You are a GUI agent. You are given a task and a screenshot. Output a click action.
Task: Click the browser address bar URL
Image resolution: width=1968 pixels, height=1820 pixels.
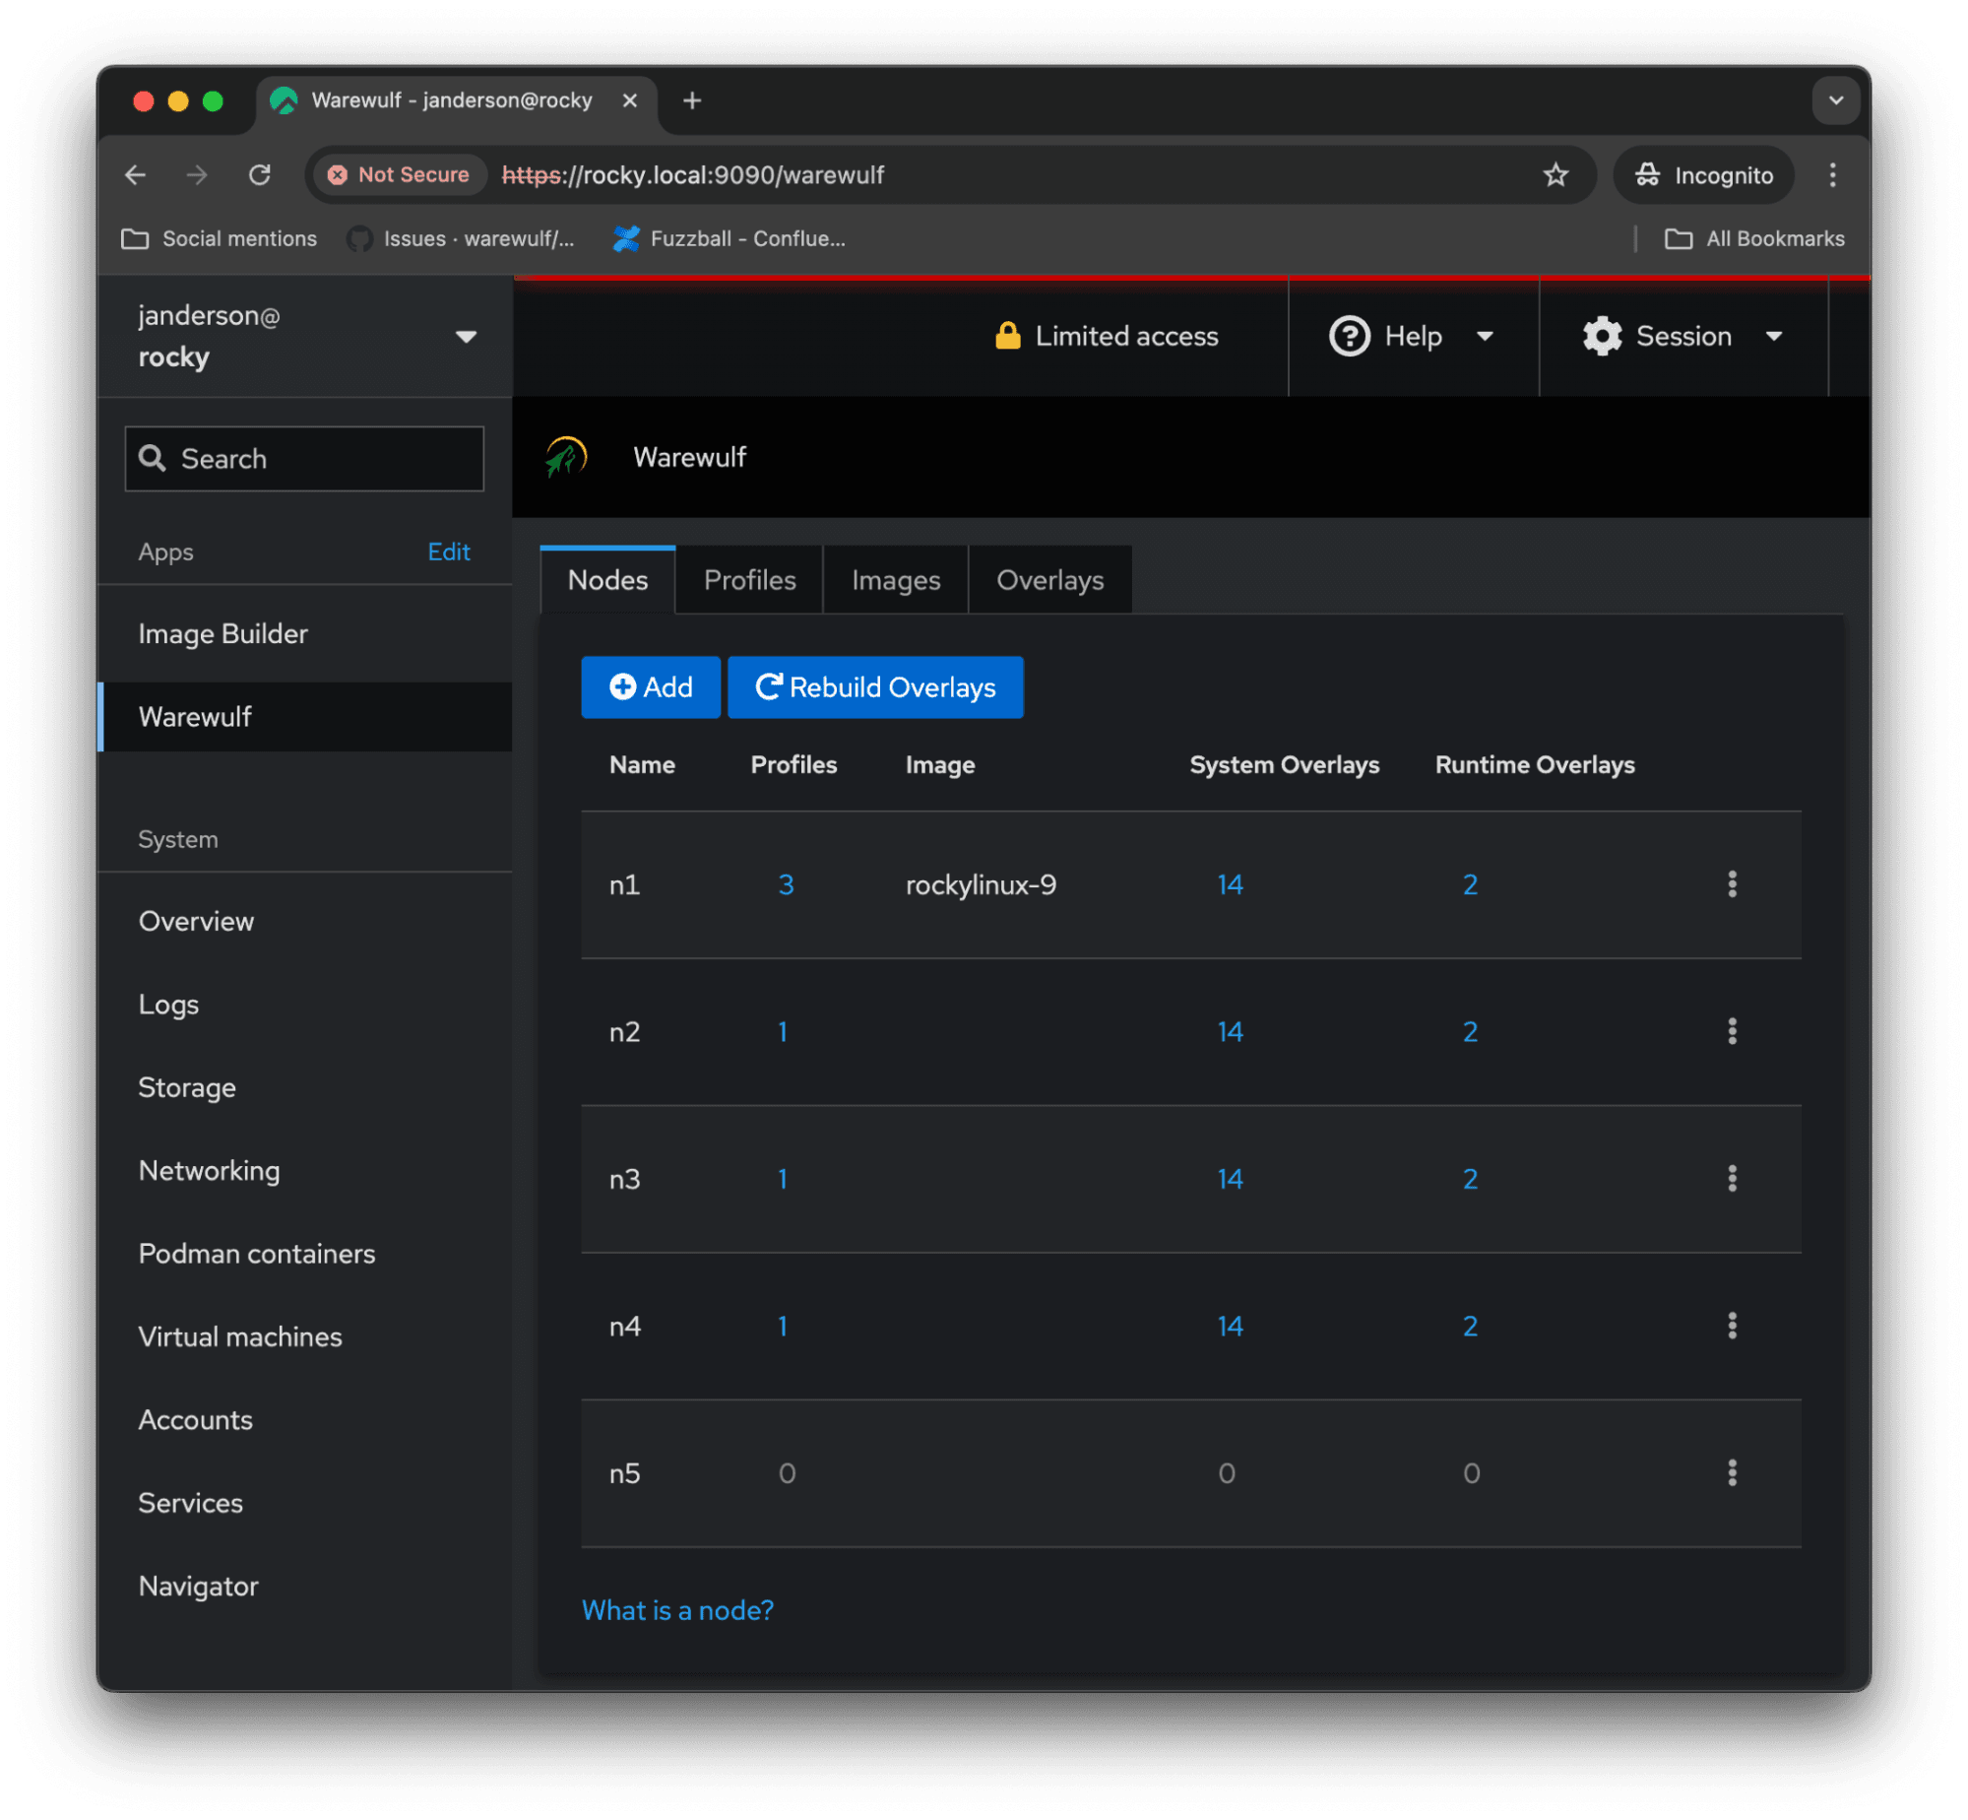click(x=693, y=175)
